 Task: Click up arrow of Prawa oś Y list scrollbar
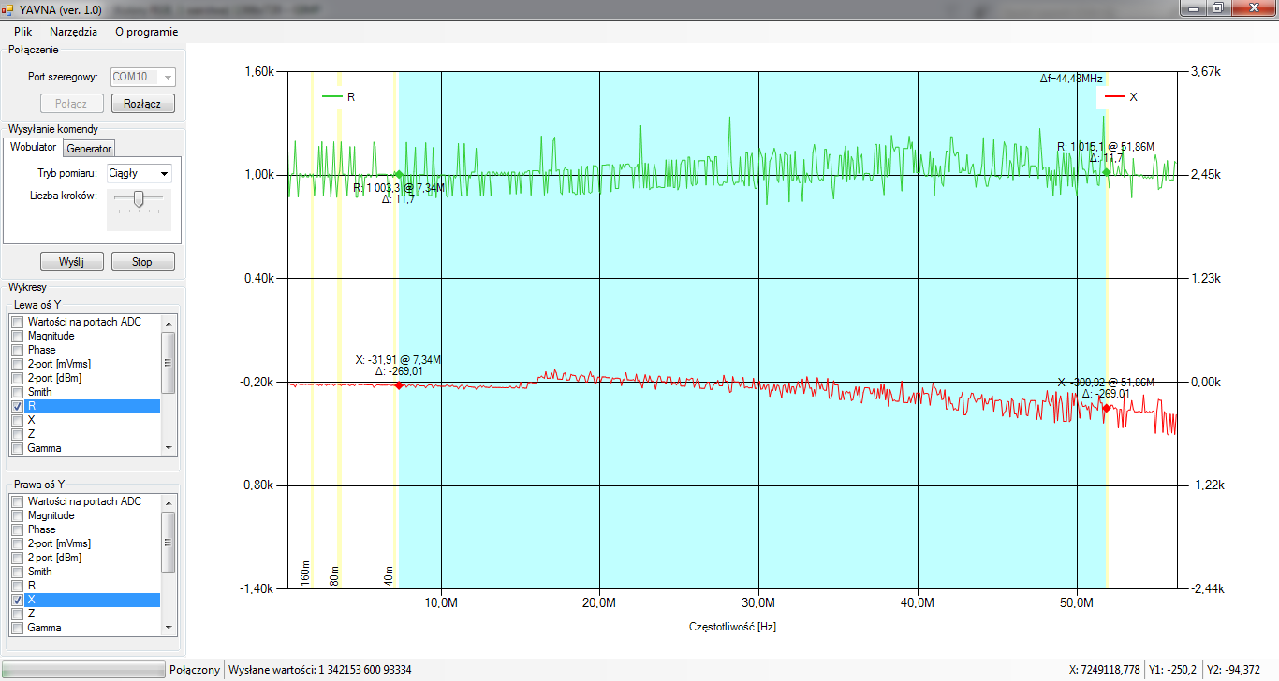tap(169, 501)
